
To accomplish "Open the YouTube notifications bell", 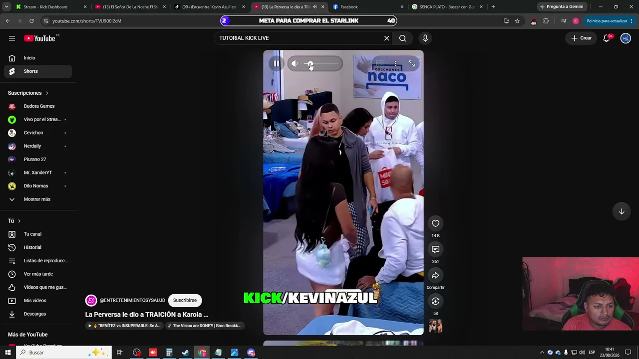I will click(x=607, y=38).
